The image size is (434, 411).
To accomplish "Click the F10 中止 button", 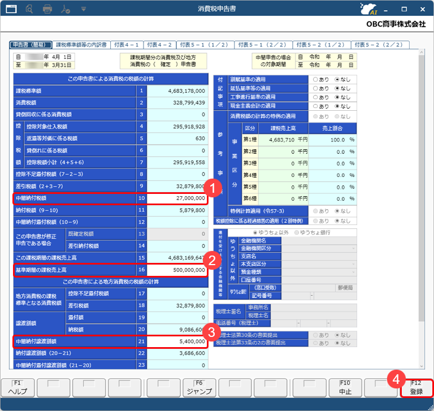I will click(x=345, y=387).
